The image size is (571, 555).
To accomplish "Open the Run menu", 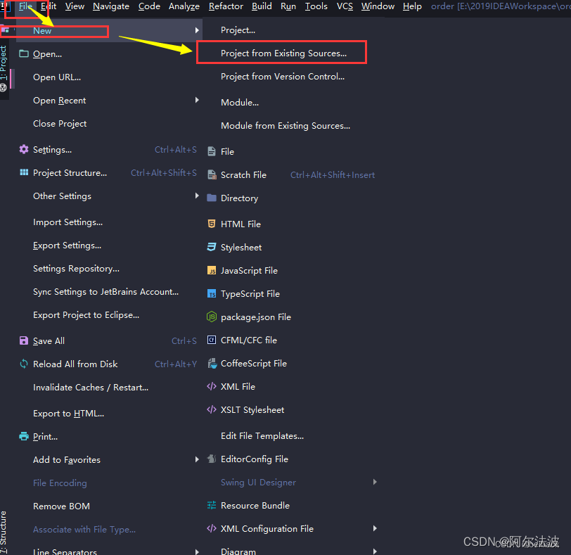I will click(x=288, y=6).
